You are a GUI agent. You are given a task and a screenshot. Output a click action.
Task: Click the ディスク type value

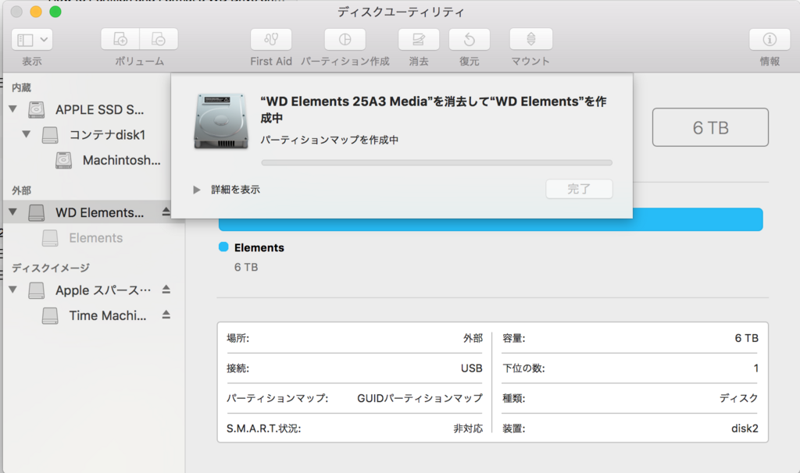[739, 398]
